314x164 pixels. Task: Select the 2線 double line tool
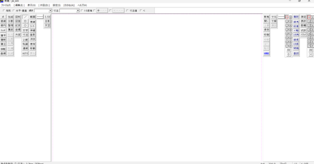point(25,40)
